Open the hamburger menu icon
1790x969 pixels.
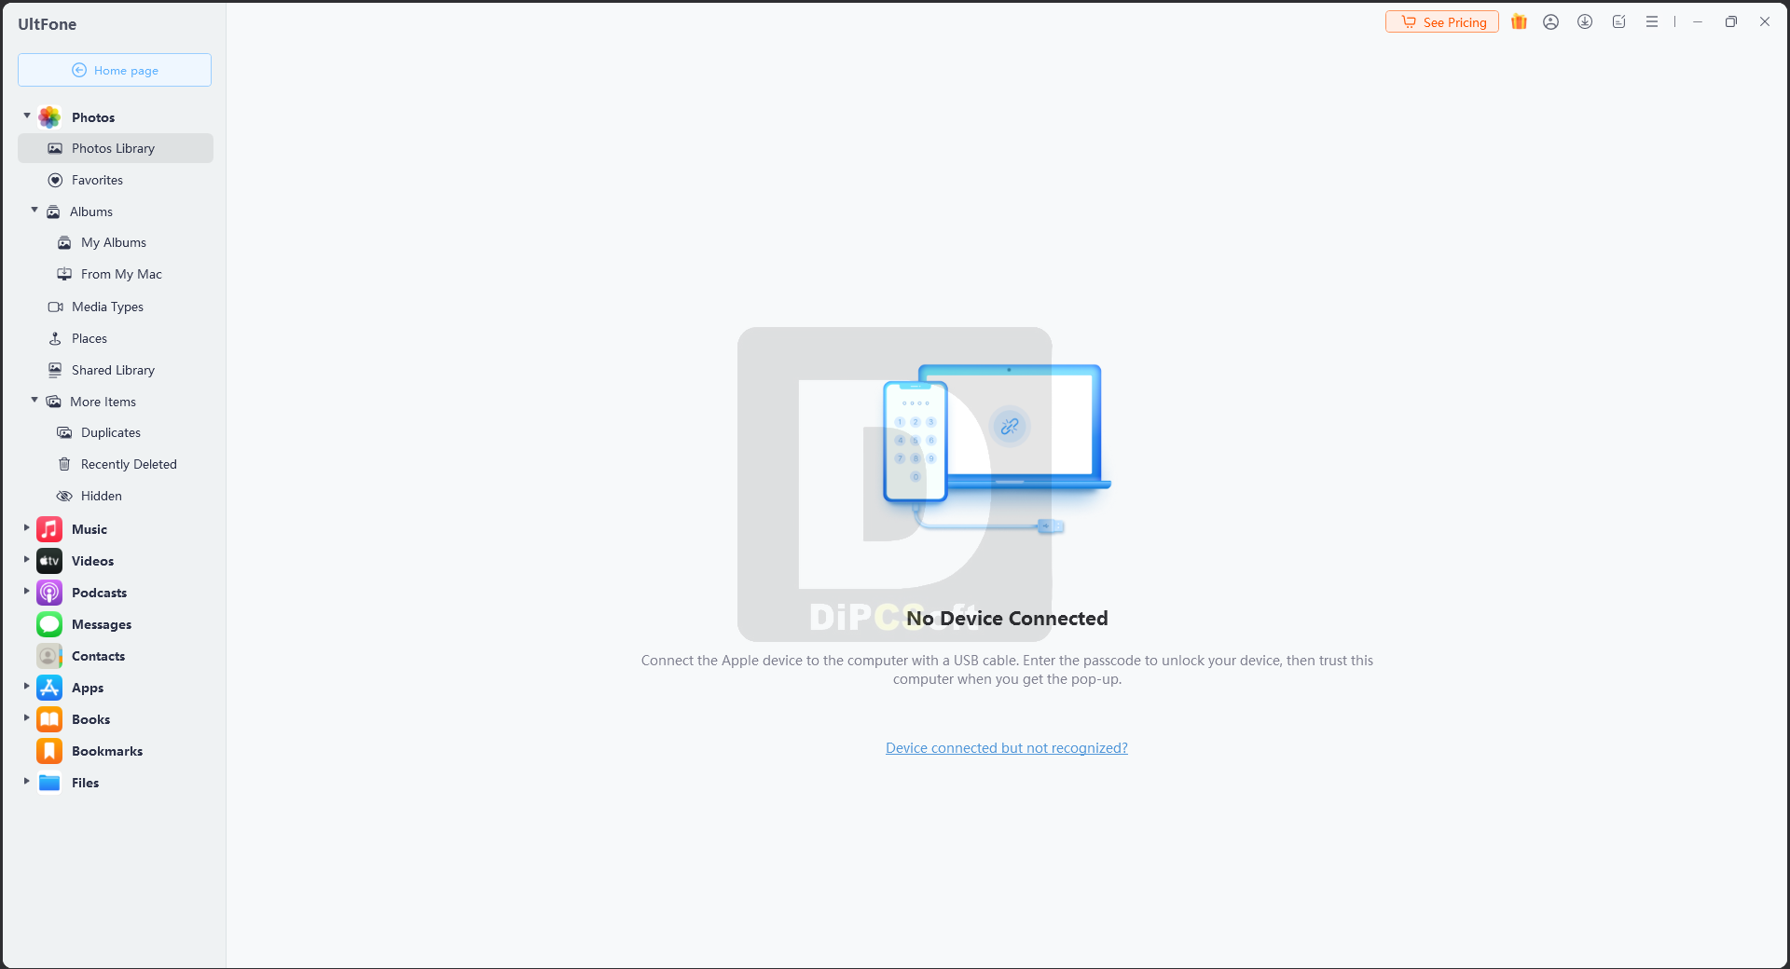point(1652,21)
